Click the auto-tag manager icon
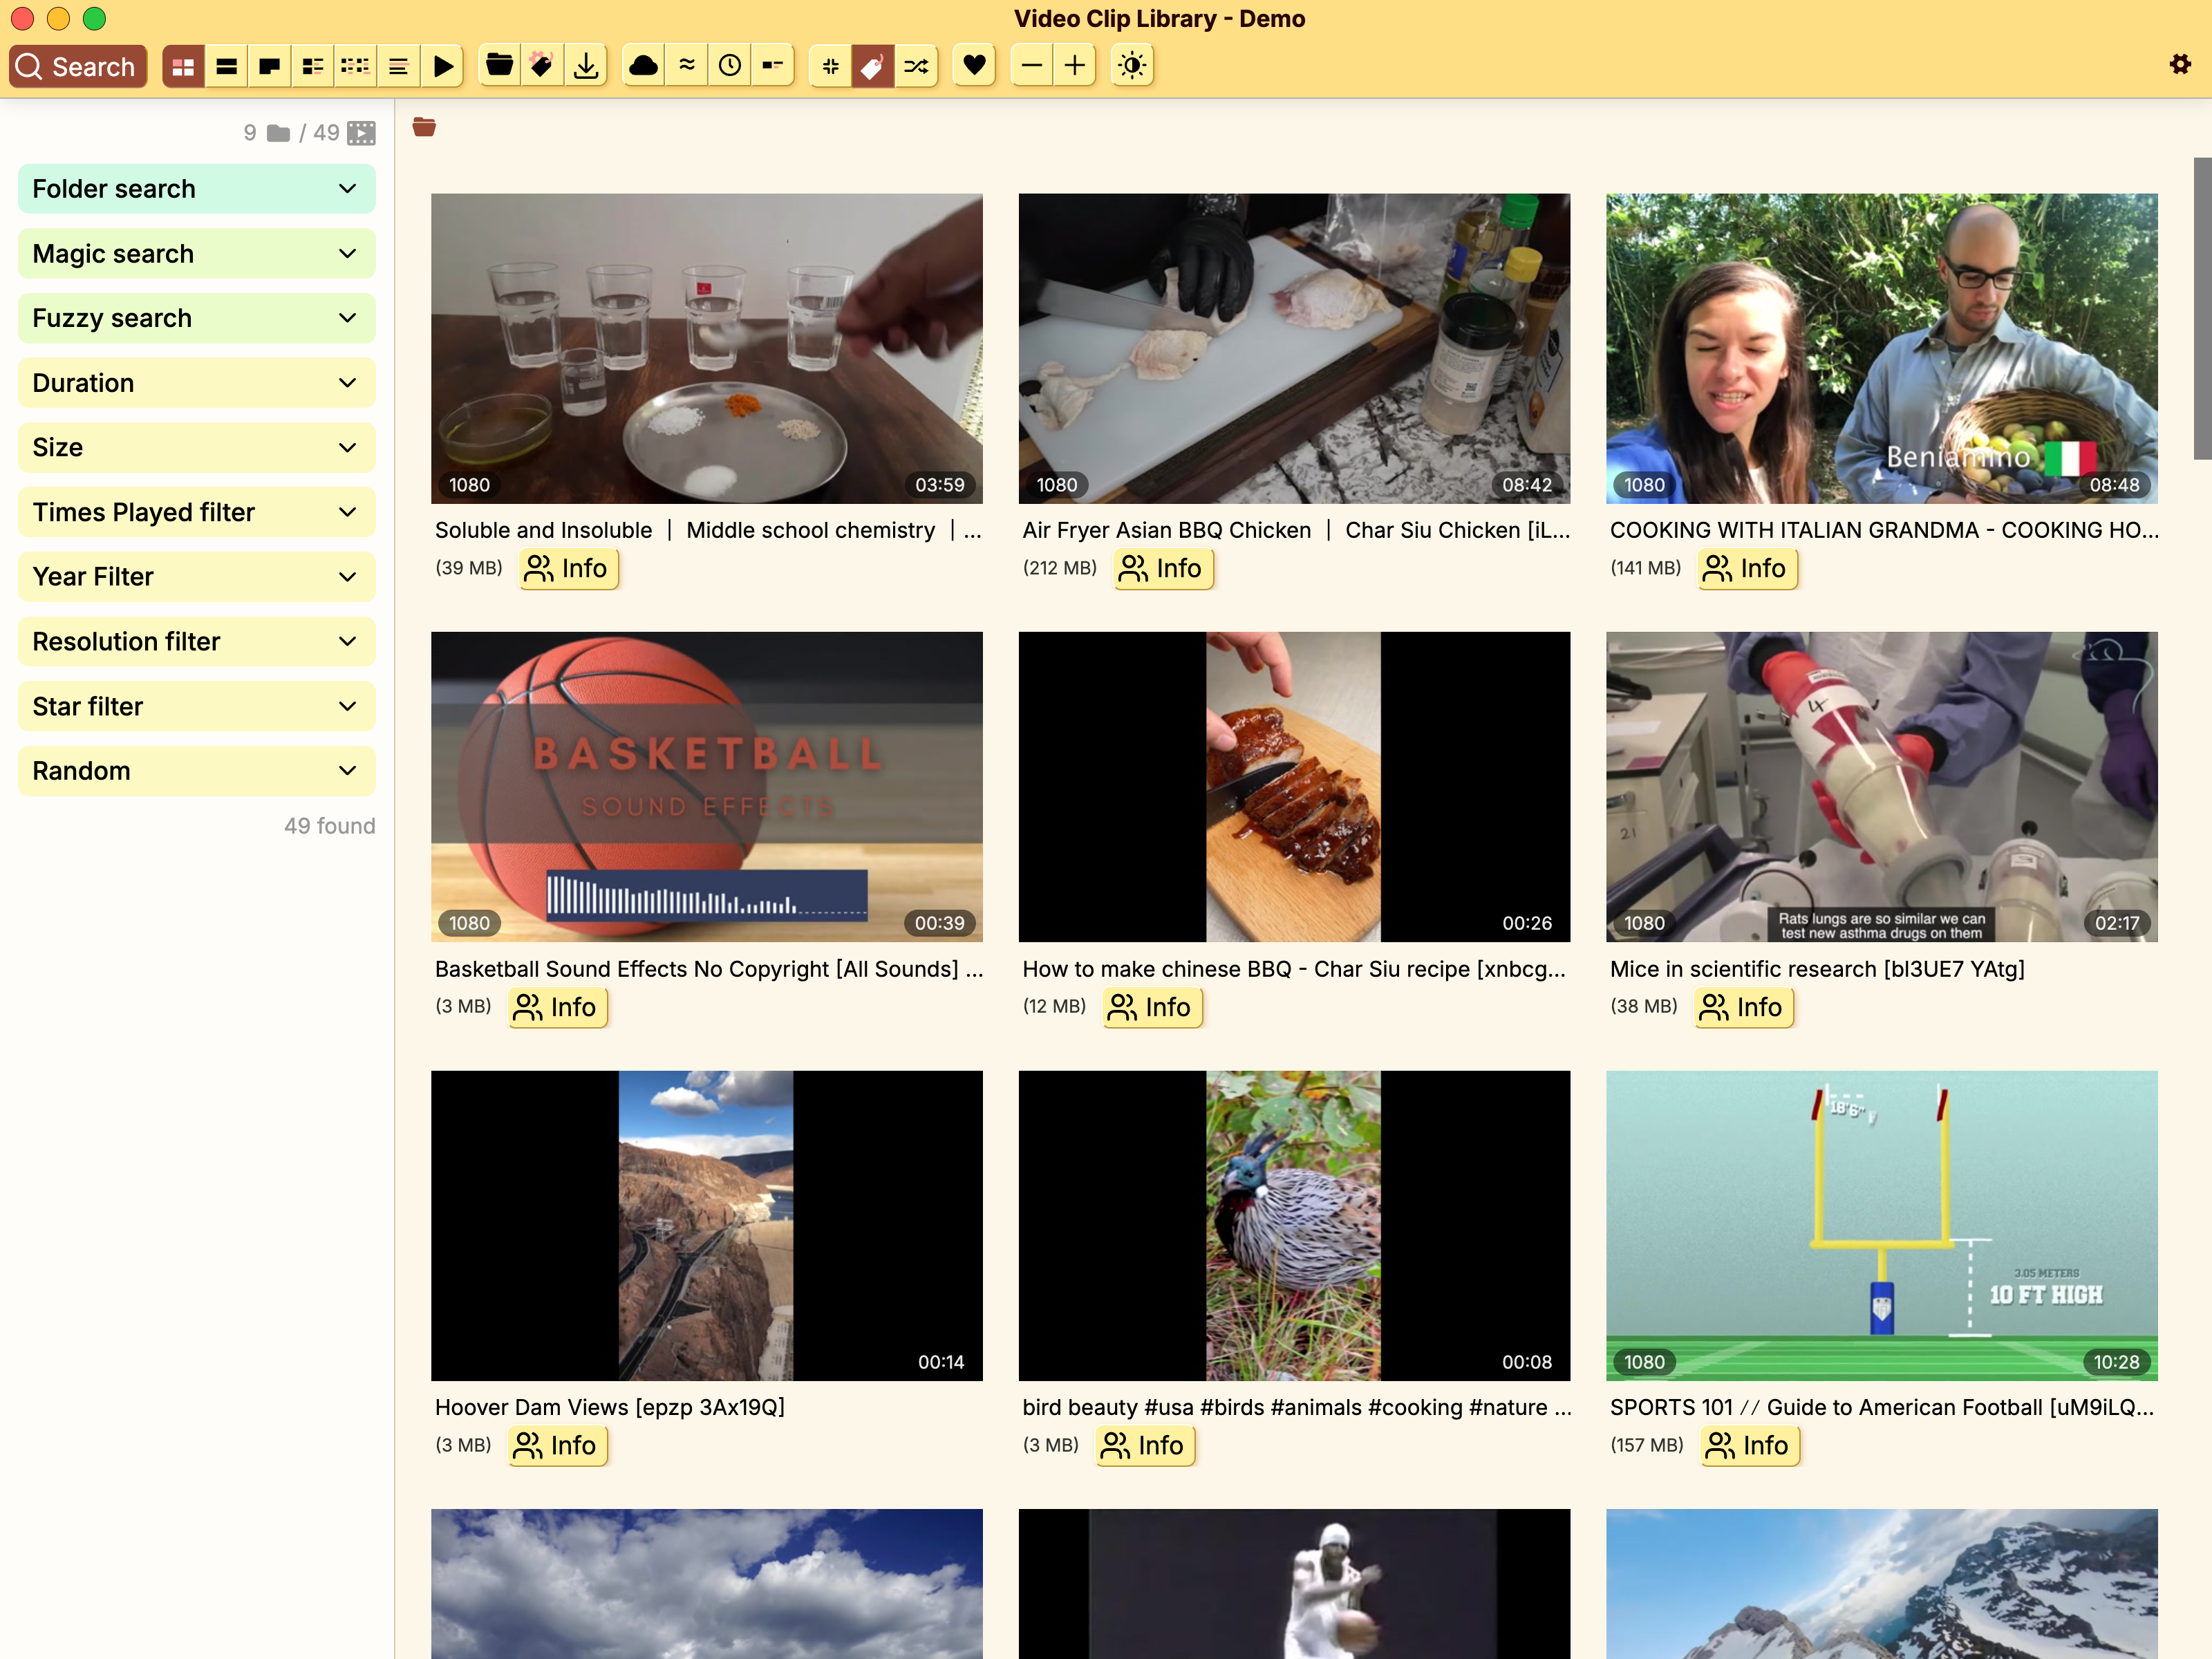 tap(542, 66)
